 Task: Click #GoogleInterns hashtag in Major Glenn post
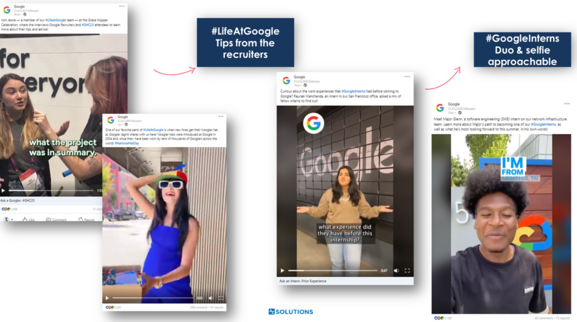tap(543, 124)
